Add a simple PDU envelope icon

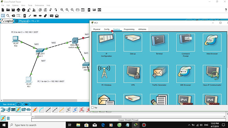tap(52, 16)
